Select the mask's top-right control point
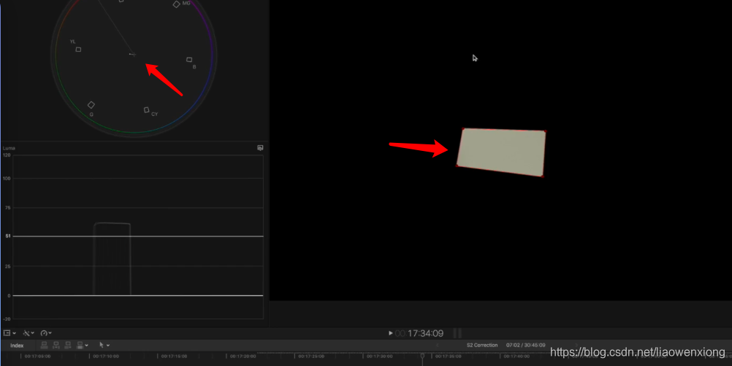Screen dimensions: 732x366 [x=545, y=131]
